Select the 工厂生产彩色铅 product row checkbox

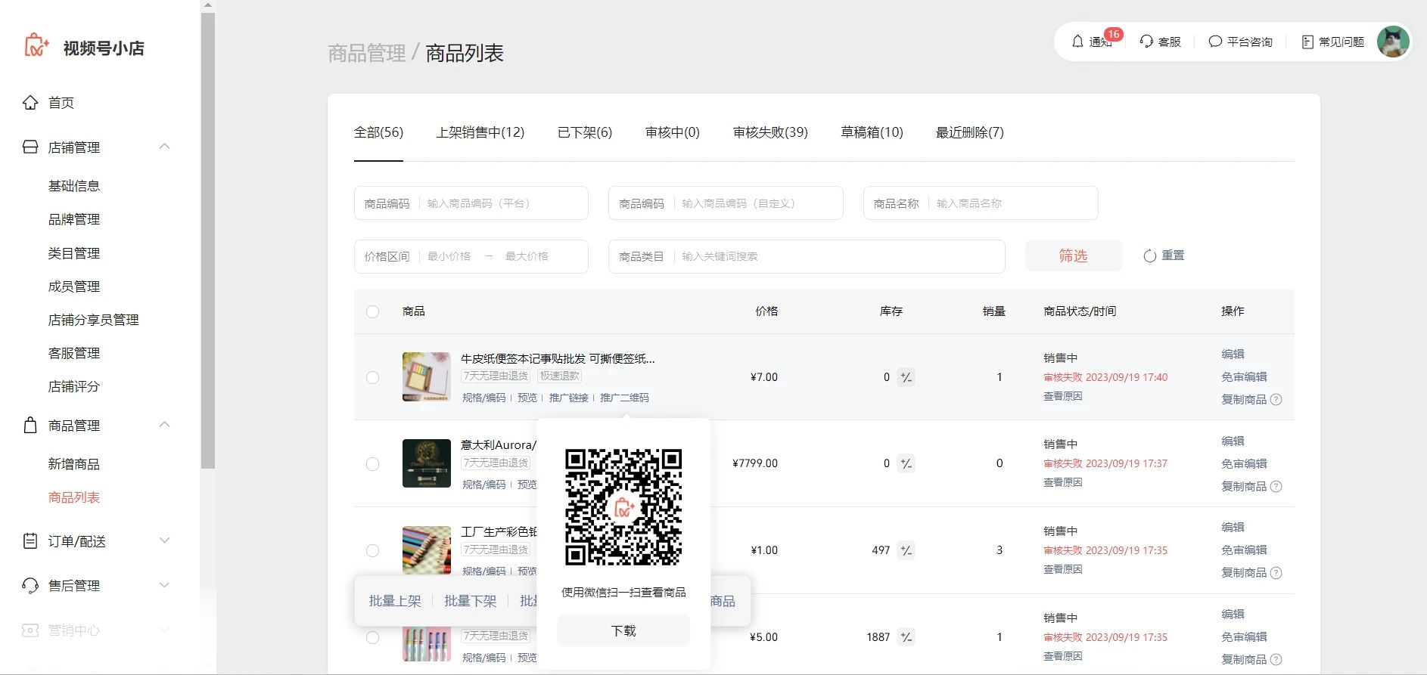[372, 551]
